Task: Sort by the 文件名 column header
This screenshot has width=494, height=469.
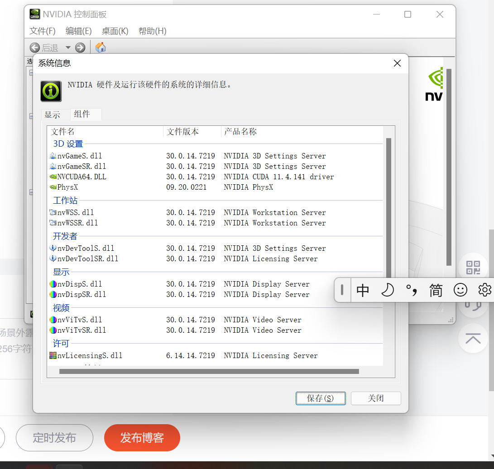Action: [105, 132]
